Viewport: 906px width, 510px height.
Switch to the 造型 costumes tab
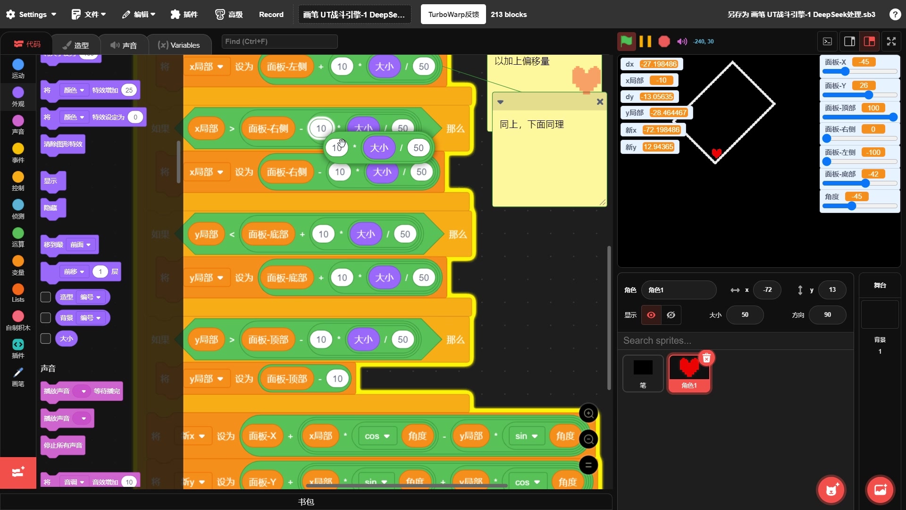tap(75, 45)
